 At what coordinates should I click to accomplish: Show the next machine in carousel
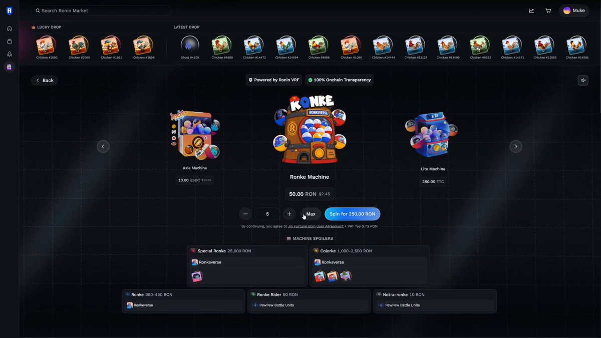(516, 146)
